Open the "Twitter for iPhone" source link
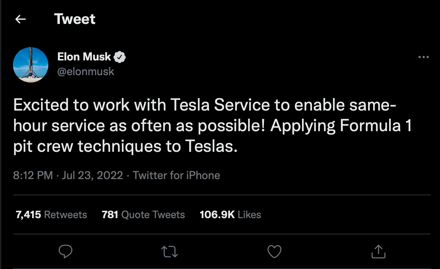The width and height of the screenshot is (440, 269). click(176, 175)
